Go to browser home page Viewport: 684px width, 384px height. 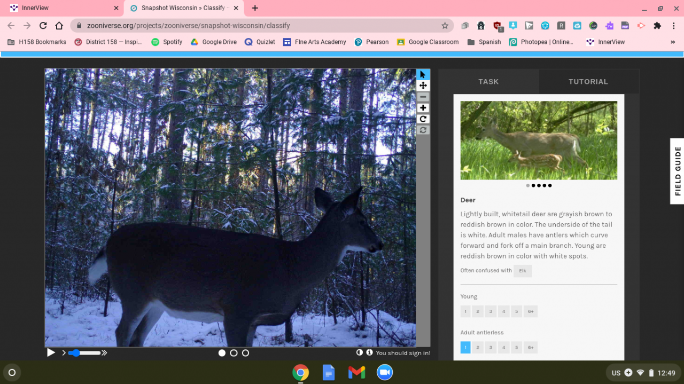[x=59, y=25]
